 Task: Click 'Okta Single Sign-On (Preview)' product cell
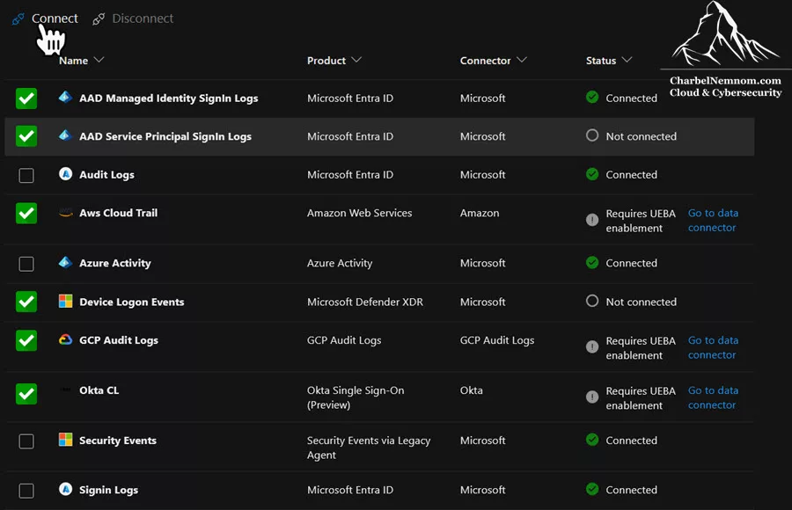point(356,397)
